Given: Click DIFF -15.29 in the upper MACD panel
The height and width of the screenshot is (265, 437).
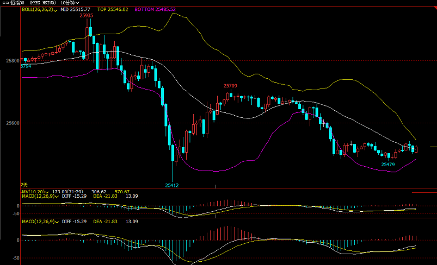Looking at the screenshot, I should click(74, 197).
